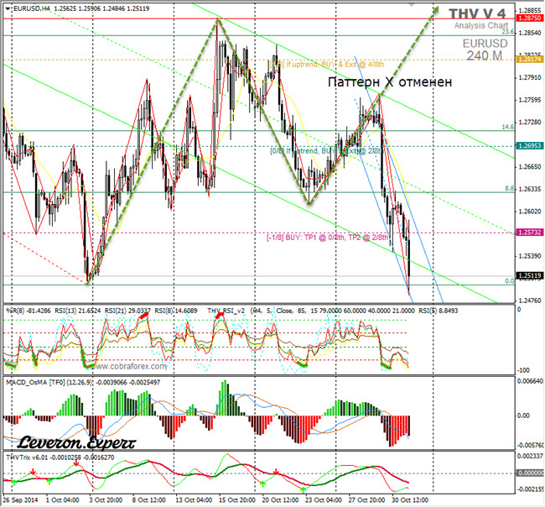
Task: Click the 1.26650 price scale value
Action: pos(530,167)
